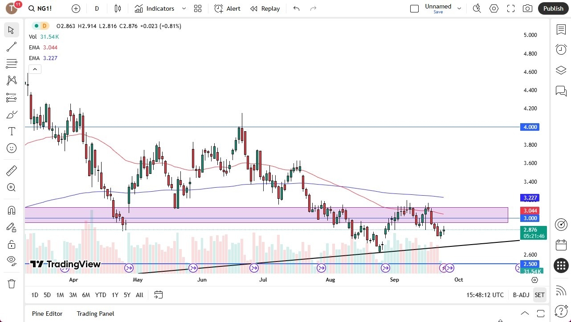Lock all drawings with the padlock icon
This screenshot has height=322, width=571.
[12, 244]
